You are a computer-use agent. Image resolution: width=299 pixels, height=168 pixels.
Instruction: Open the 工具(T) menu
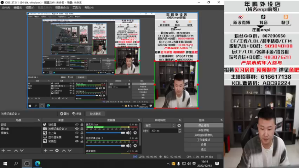click(x=77, y=7)
